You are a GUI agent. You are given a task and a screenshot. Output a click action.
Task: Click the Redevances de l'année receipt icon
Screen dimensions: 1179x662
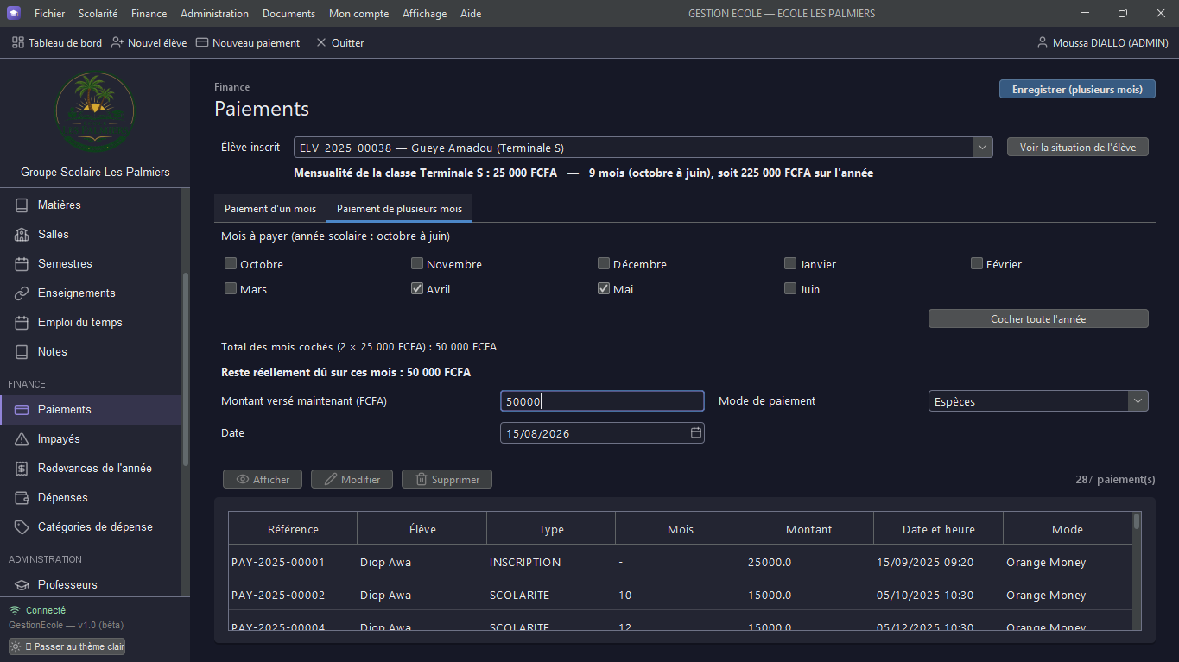[22, 469]
